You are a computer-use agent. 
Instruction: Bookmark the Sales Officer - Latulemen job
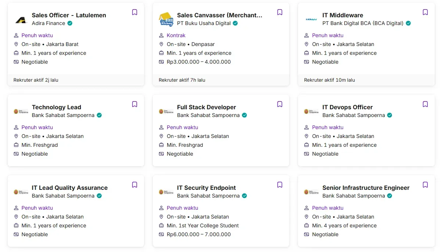pyautogui.click(x=135, y=12)
